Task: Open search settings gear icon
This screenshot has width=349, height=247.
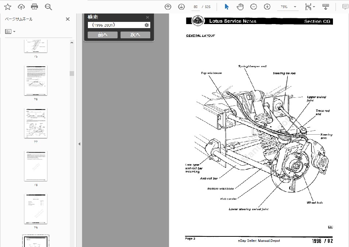Action: point(147,25)
